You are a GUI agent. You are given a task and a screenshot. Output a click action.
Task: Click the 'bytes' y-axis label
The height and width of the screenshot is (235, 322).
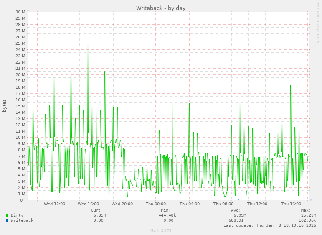5,105
